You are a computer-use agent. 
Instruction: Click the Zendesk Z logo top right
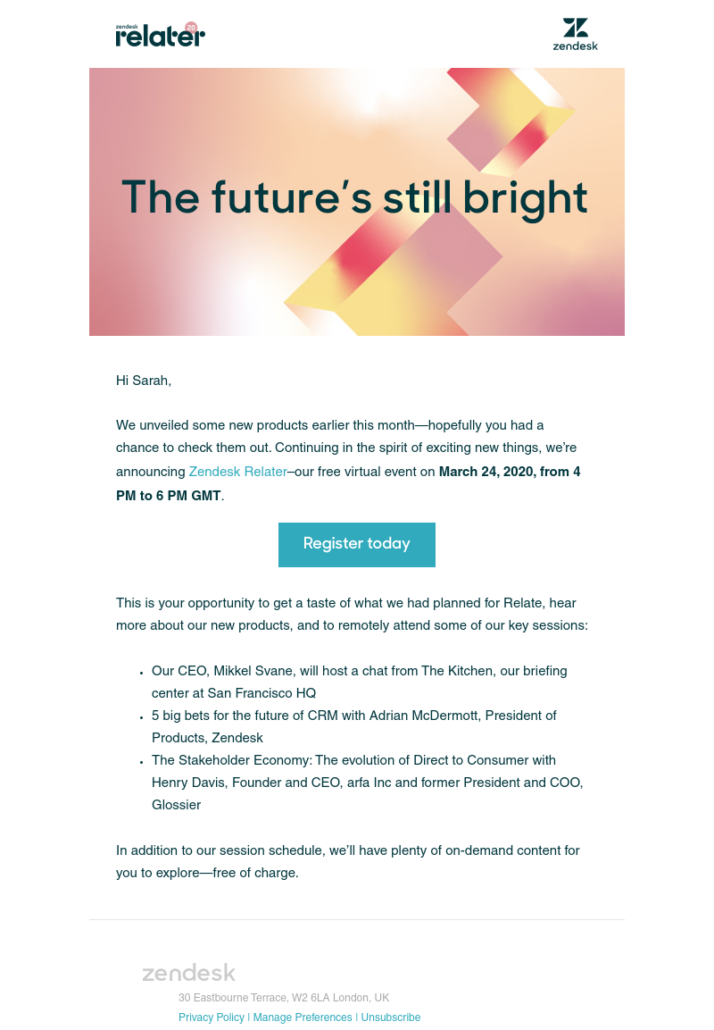[576, 34]
